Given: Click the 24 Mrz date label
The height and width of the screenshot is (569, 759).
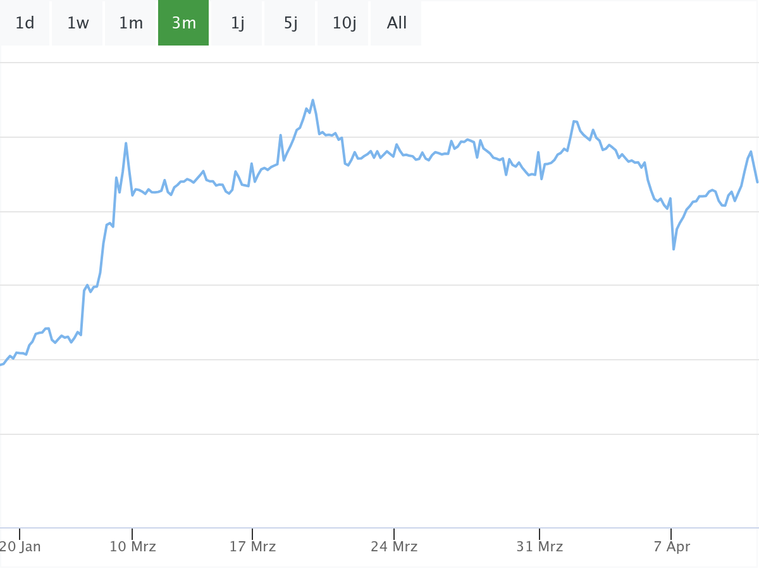Looking at the screenshot, I should tap(394, 546).
